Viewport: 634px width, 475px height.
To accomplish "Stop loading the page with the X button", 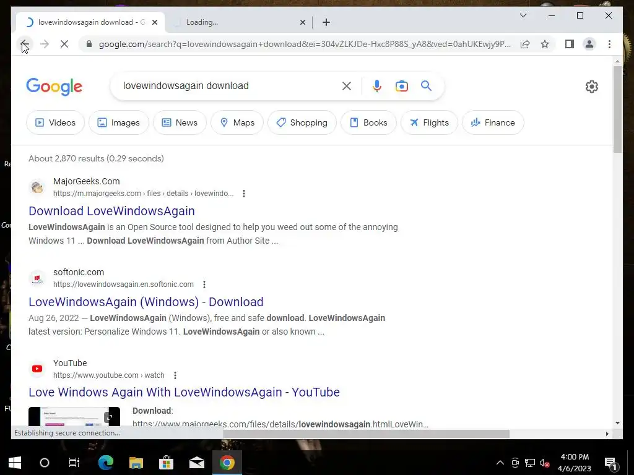I will pyautogui.click(x=64, y=44).
